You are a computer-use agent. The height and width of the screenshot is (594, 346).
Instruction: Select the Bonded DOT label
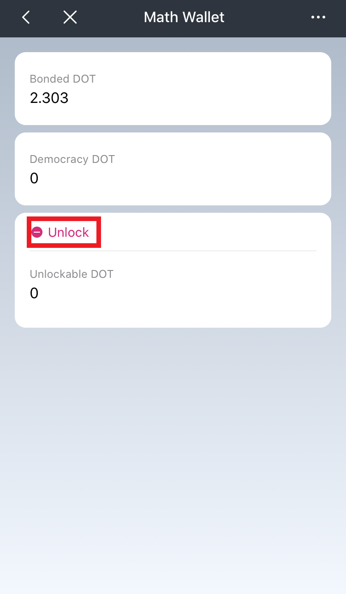63,79
